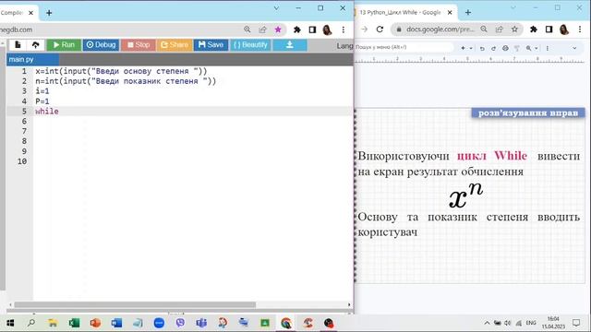Click the forward arrow in right browser
591x332 pixels.
[x=364, y=29]
